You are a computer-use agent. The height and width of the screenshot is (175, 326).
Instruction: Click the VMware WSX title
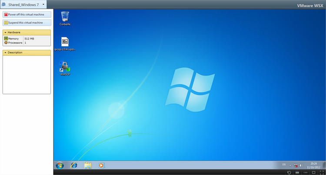click(x=310, y=6)
